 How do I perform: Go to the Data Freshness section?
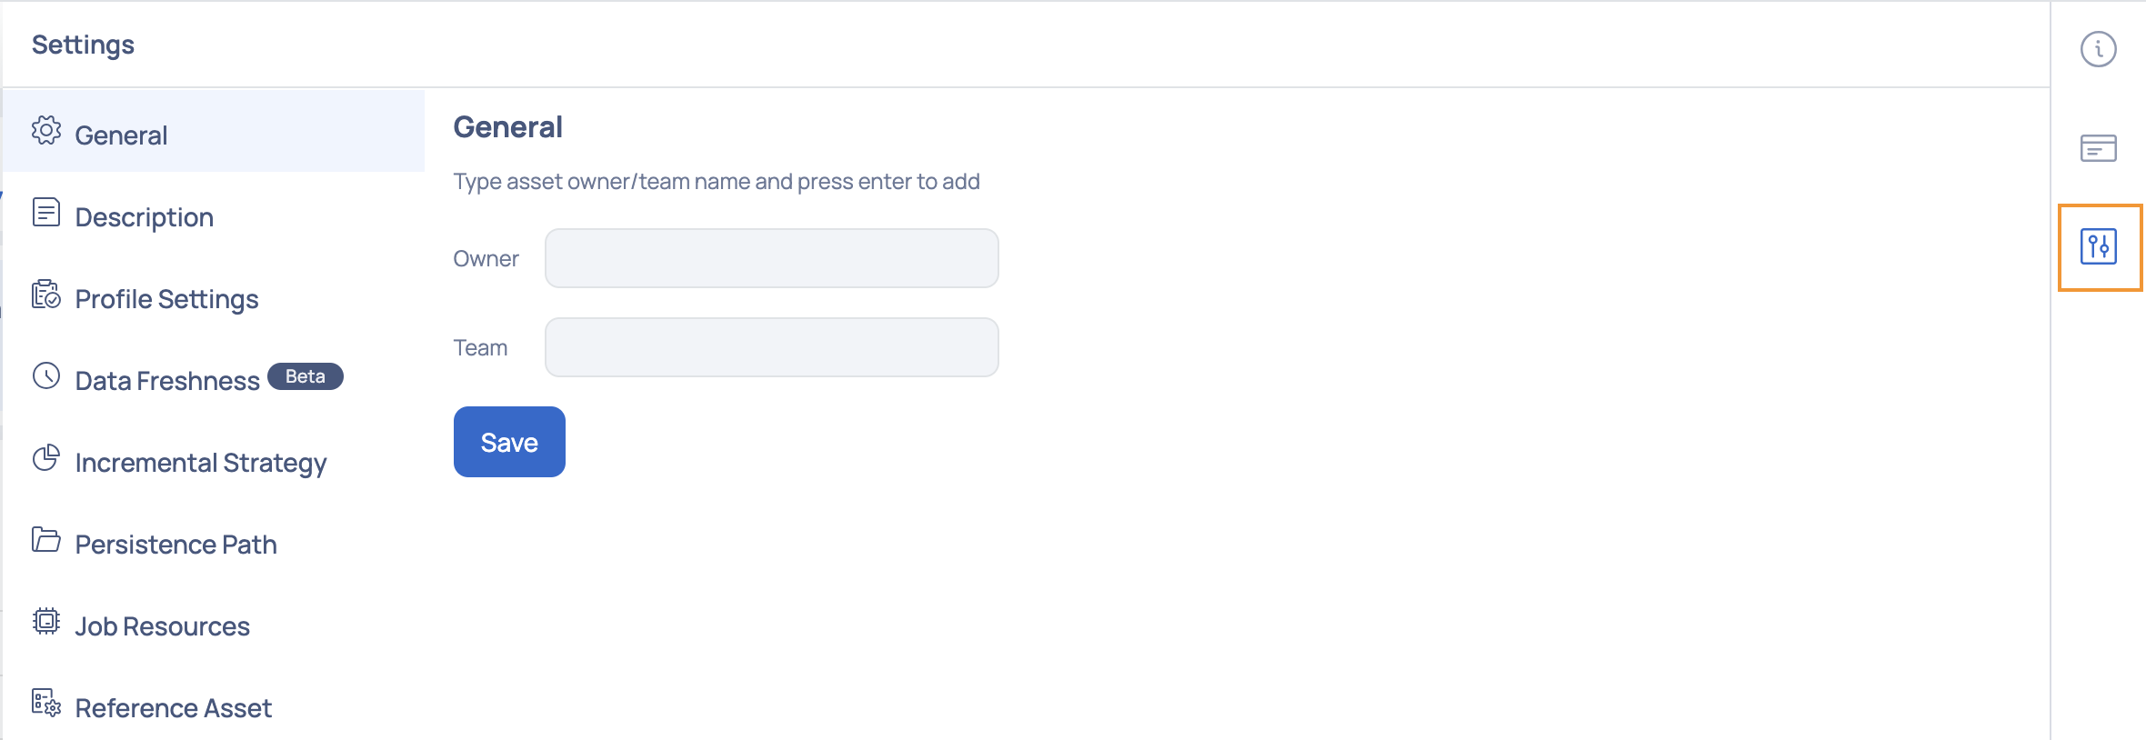pyautogui.click(x=167, y=381)
